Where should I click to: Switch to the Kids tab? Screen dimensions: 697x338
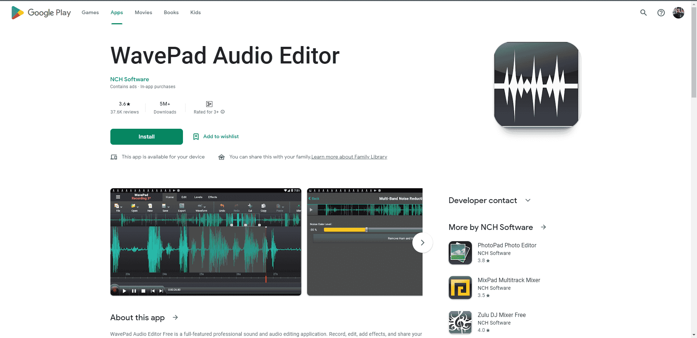tap(195, 12)
